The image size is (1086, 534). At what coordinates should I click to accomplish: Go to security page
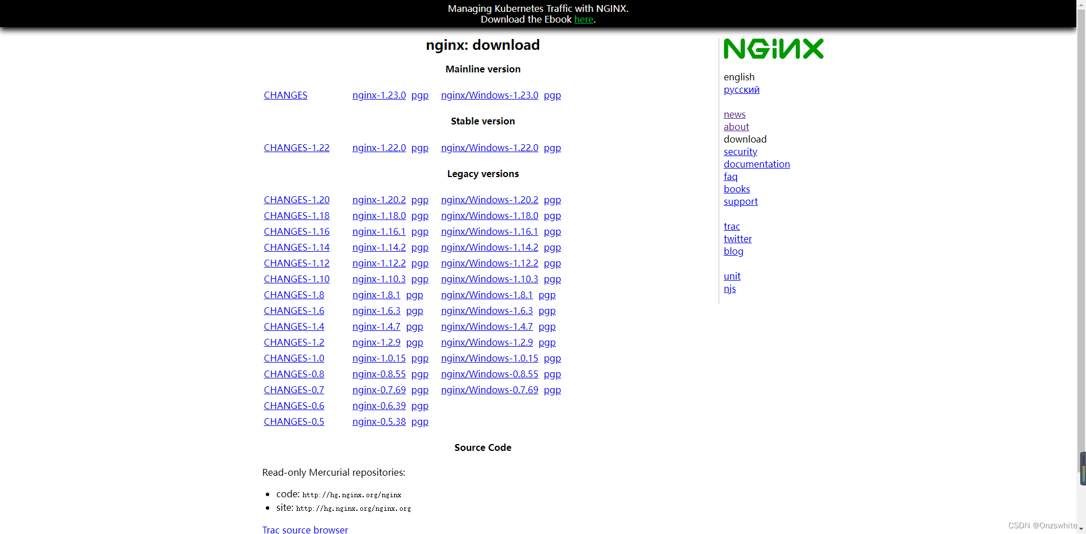tap(740, 152)
